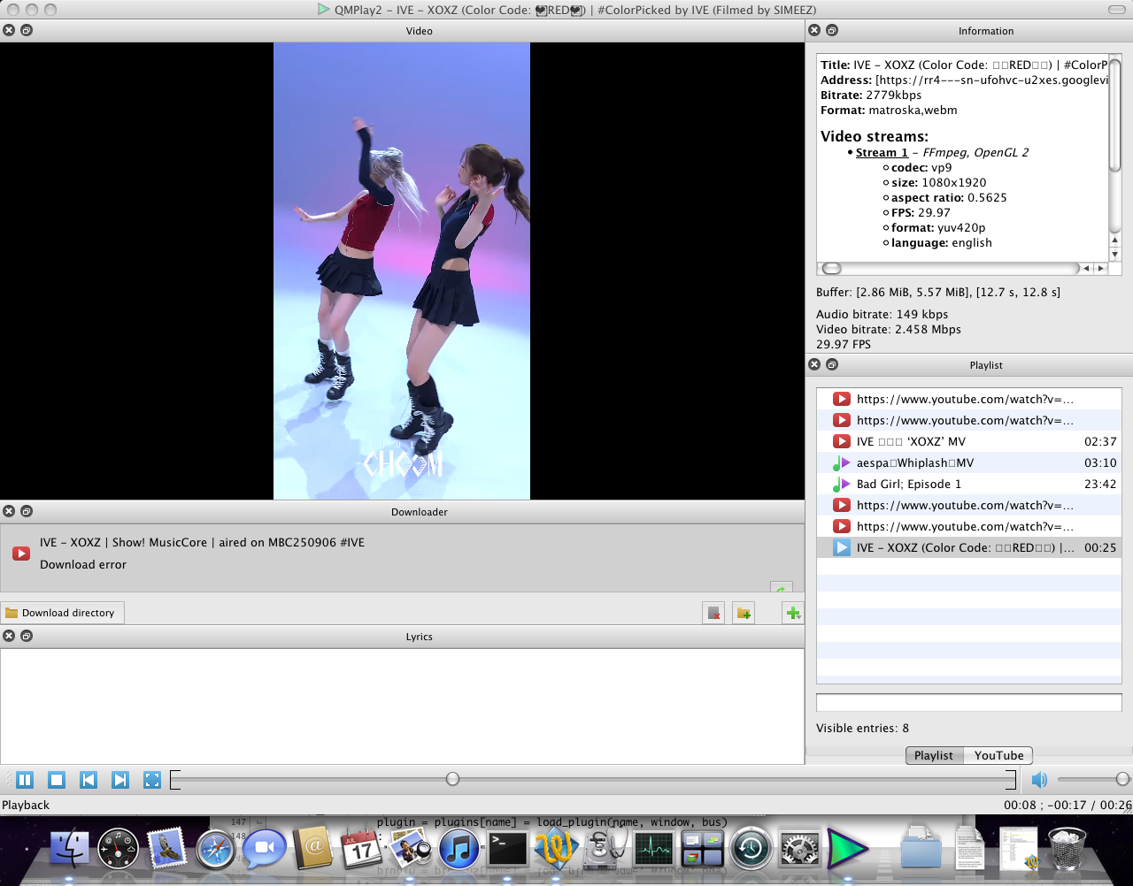Float the Lyrics panel
The image size is (1133, 886).
click(x=27, y=636)
